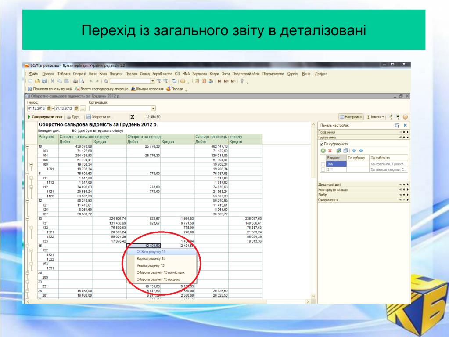The image size is (449, 337).
Task: Move grouping row down with blue arrow
Action: pyautogui.click(x=361, y=151)
